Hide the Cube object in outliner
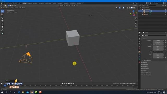 point(165,13)
